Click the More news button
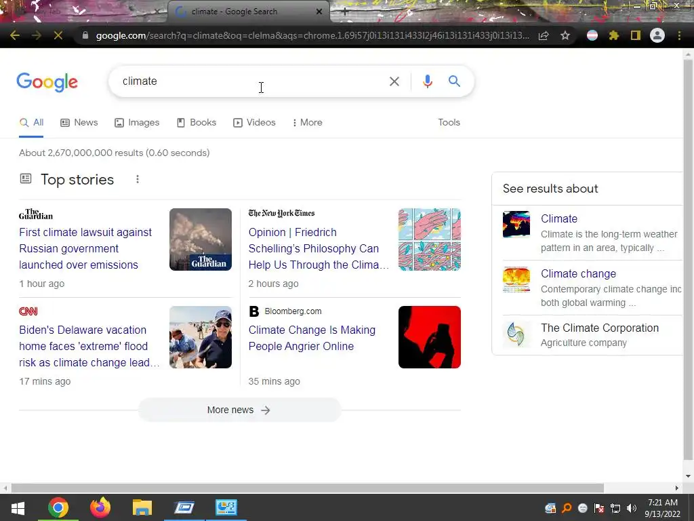Viewport: 694px width, 521px height. point(239,410)
